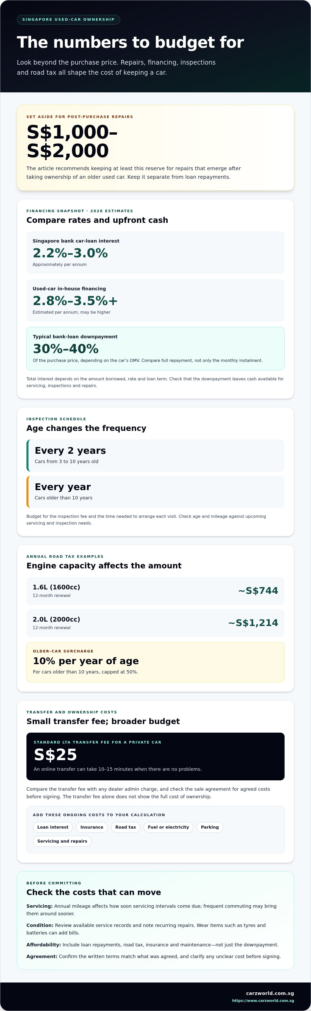Click the Every 2 years inspection row
This screenshot has height=1011, width=311.
point(155,455)
